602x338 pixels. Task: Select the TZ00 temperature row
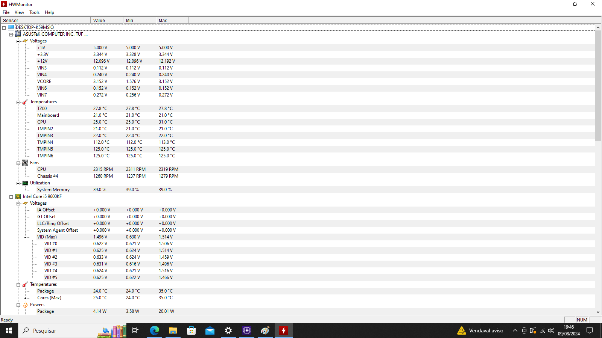pos(297,109)
